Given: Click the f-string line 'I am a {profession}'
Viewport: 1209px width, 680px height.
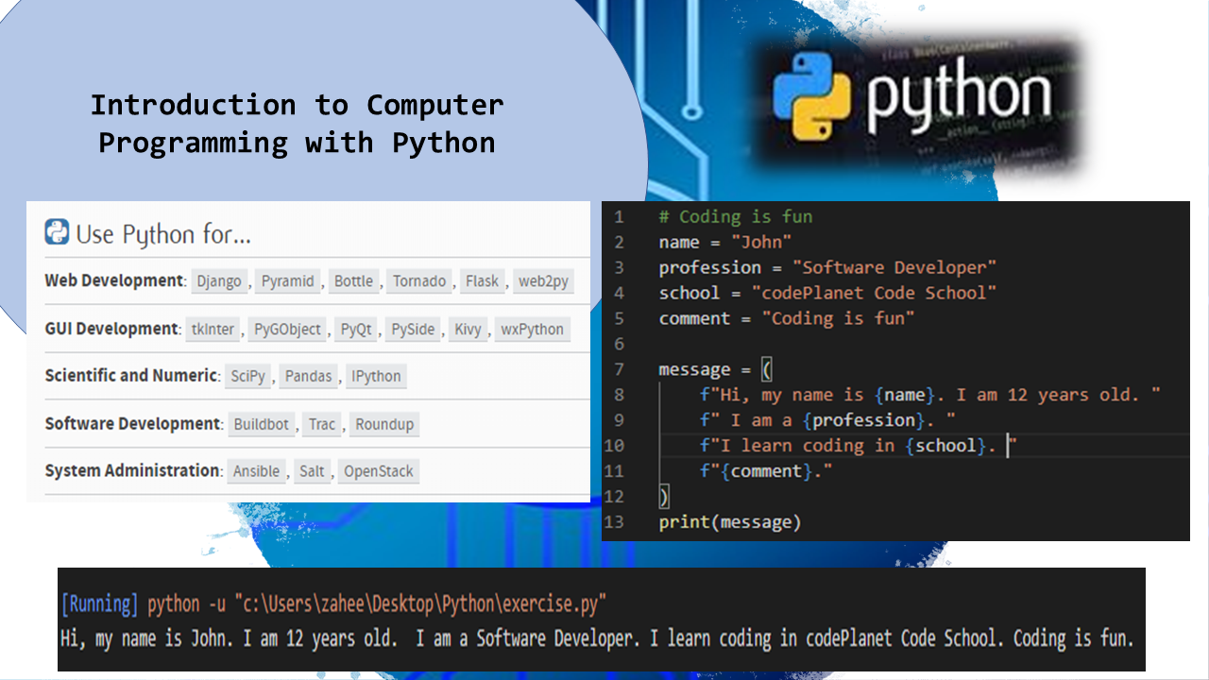Looking at the screenshot, I should pyautogui.click(x=827, y=420).
